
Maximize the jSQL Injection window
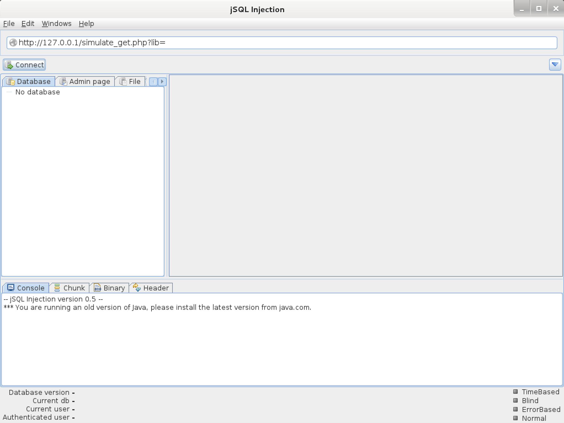(539, 9)
